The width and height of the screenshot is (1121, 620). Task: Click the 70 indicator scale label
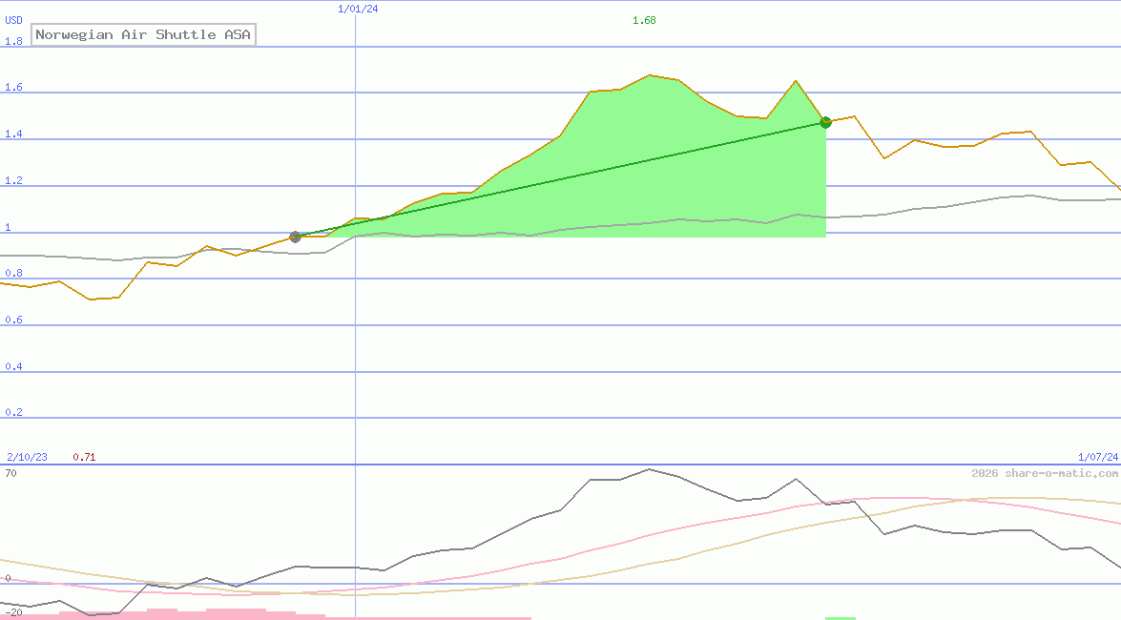pyautogui.click(x=10, y=473)
